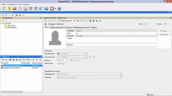
Task: Select the Общие tab
Action: click(46, 27)
